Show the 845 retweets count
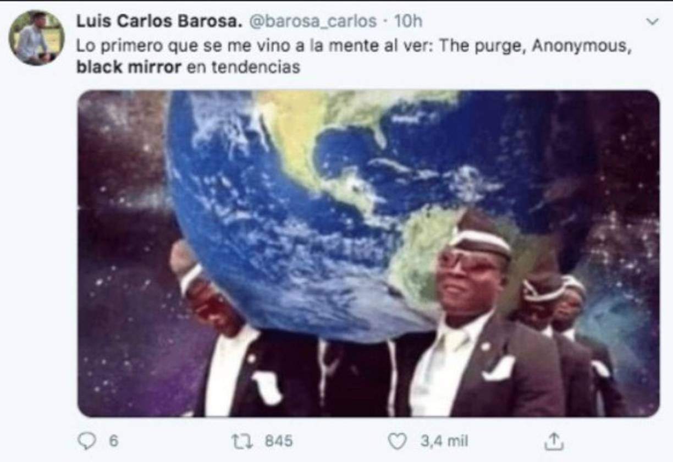Screen dimensions: 673x462 (279, 441)
